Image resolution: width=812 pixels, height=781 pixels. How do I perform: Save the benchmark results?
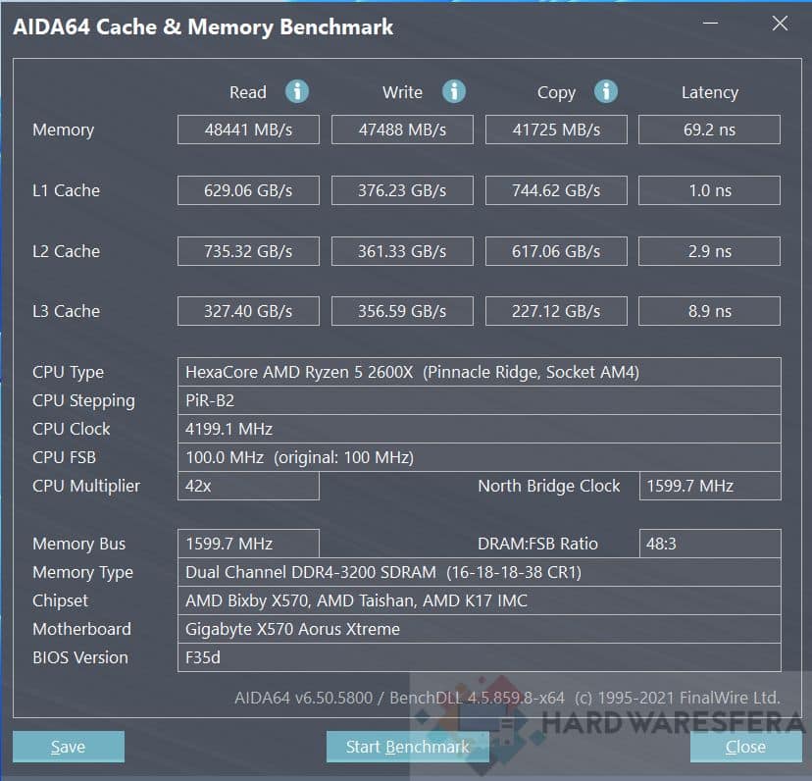point(69,747)
